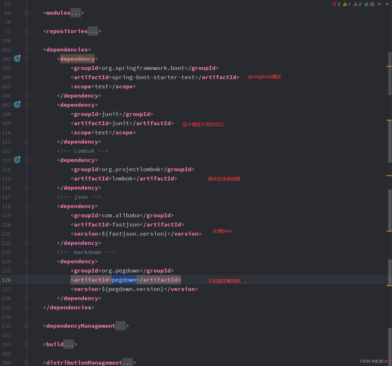Click the markdown comment on line 123

click(86, 252)
